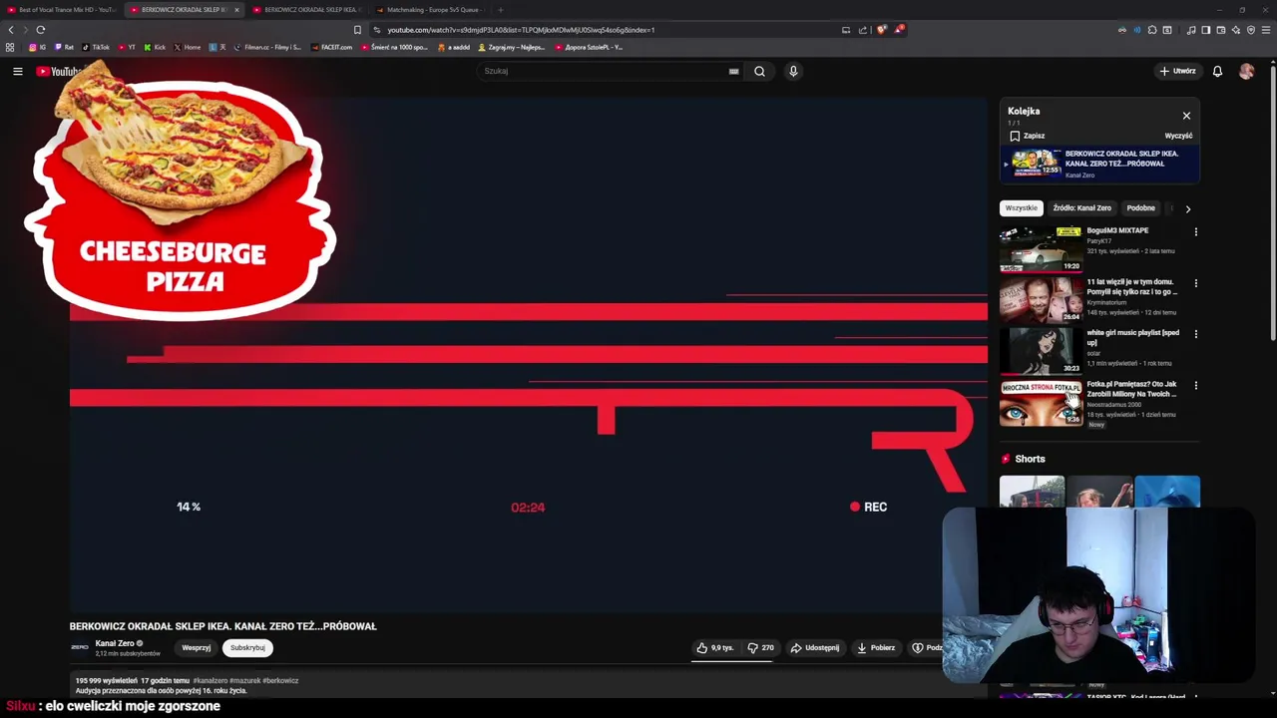Image resolution: width=1277 pixels, height=718 pixels.
Task: Open BoguśM3 MIXTAPE thumbnail
Action: click(1041, 249)
